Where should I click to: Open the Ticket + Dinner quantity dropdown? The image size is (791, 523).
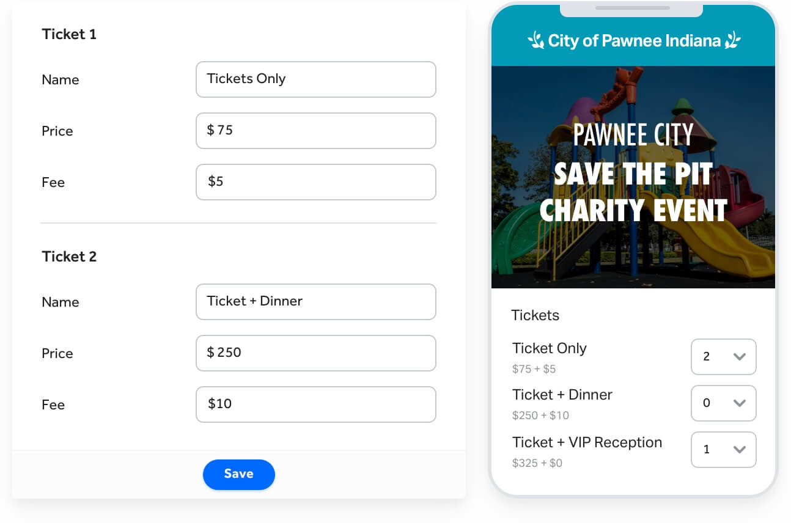[724, 403]
